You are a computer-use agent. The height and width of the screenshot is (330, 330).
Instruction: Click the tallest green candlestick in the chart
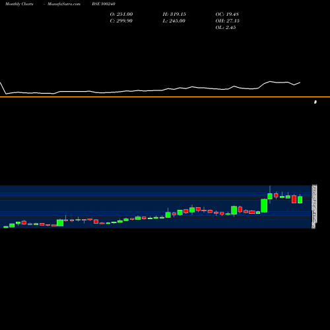pyautogui.click(x=264, y=206)
